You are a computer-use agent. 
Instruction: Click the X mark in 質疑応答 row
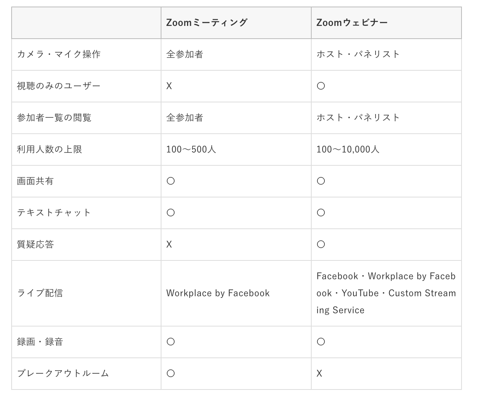[169, 245]
